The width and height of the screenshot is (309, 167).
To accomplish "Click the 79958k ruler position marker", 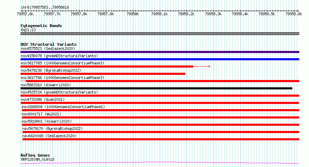I will pos(133,14).
